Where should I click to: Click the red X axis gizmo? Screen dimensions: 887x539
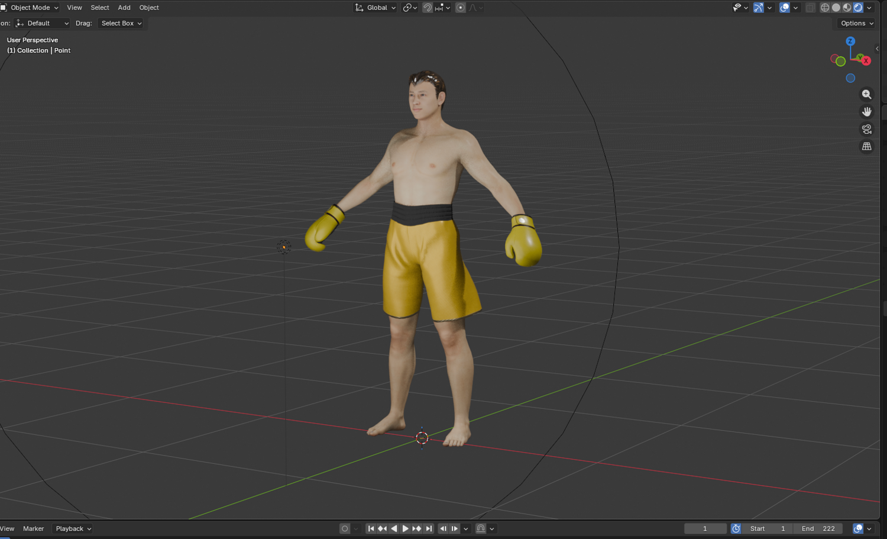866,61
